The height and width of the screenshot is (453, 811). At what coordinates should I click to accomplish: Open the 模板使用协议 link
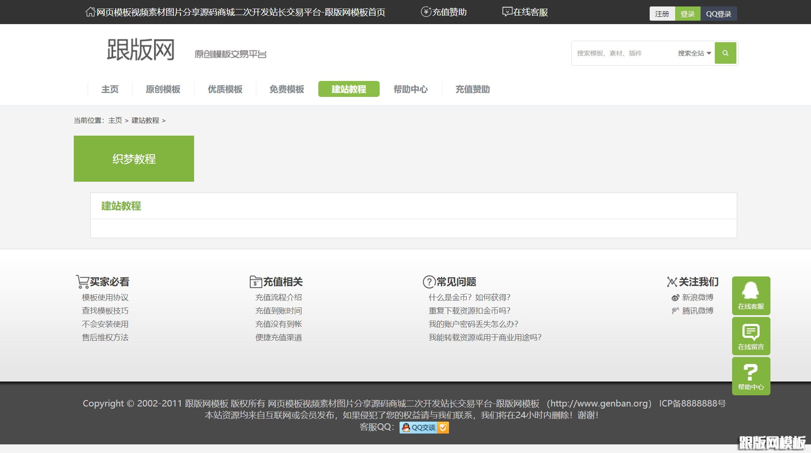tap(105, 297)
